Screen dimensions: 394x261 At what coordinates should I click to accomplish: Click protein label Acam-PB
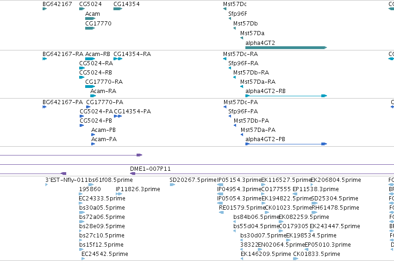point(103,130)
